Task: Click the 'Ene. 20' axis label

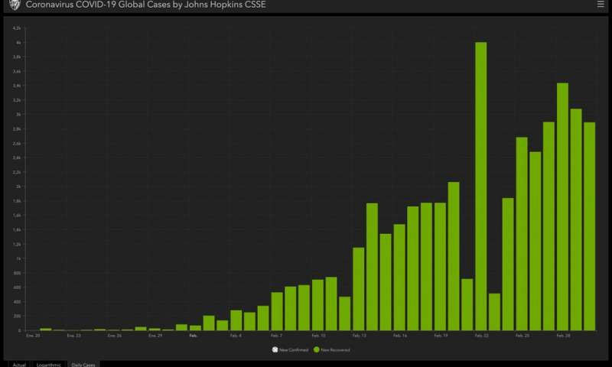Action: tap(33, 336)
